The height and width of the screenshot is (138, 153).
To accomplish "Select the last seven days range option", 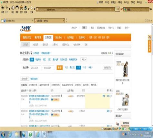I will click(x=72, y=67).
